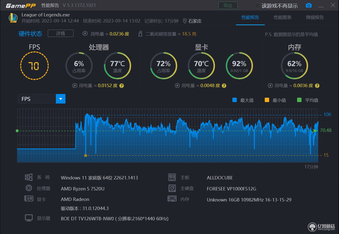Click the 详情 details button
Screen dimensions: 339x234
(x=61, y=33)
